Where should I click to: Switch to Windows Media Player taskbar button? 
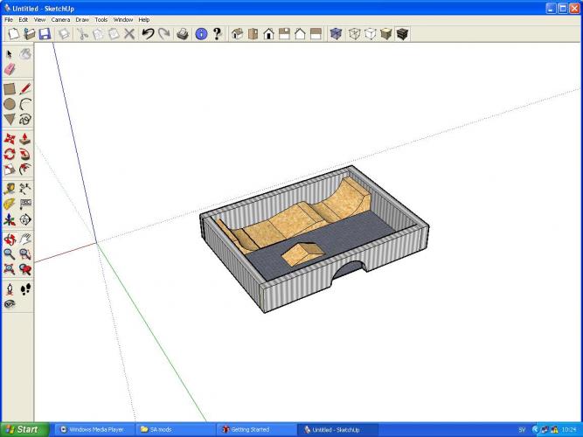coord(91,429)
